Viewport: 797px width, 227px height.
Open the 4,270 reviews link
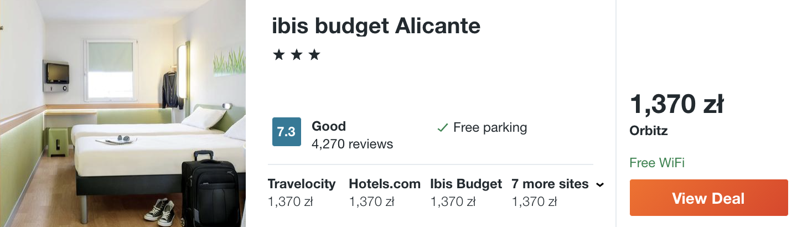pyautogui.click(x=352, y=144)
